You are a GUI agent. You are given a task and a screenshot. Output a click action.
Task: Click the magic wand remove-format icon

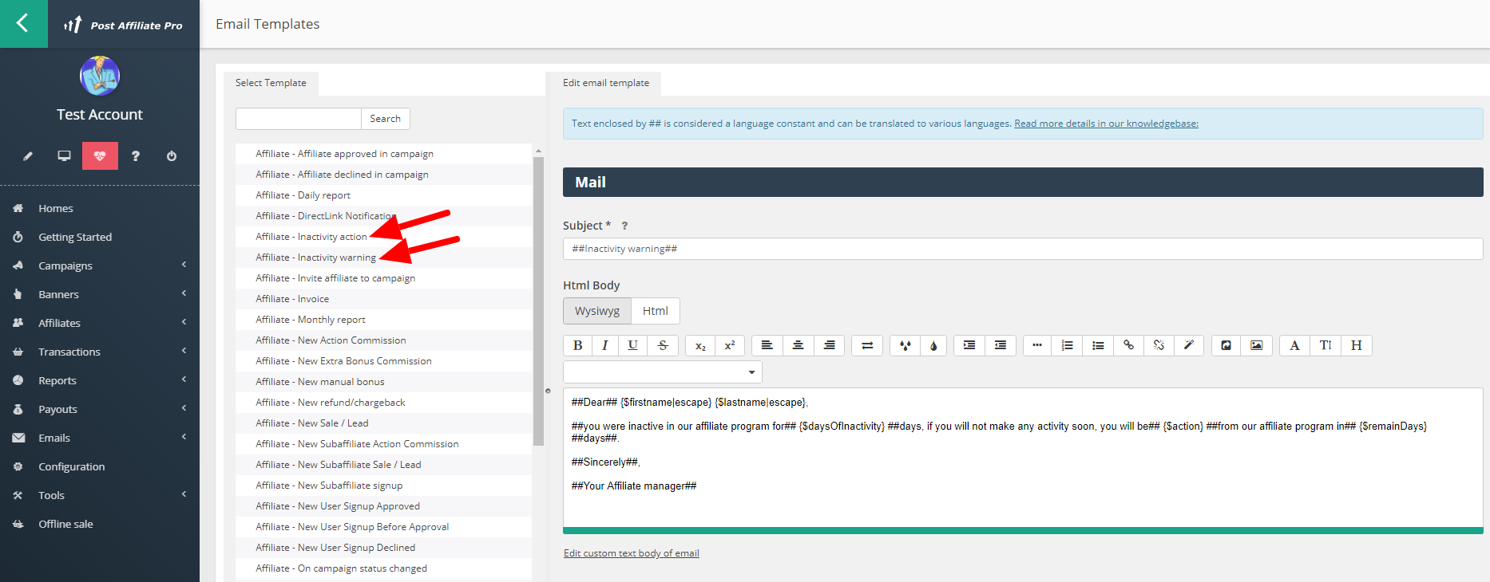coord(1189,345)
